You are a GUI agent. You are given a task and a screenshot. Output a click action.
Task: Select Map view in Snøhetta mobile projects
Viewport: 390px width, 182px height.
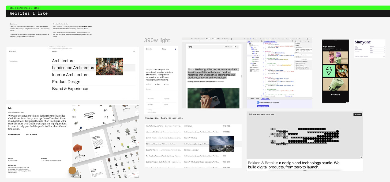166,84
